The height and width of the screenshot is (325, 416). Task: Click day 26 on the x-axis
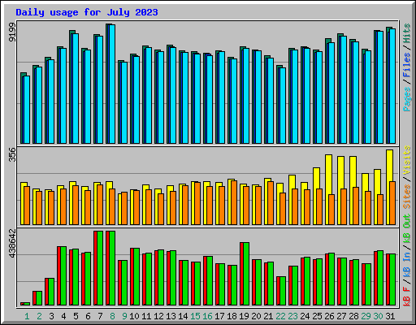329,316
